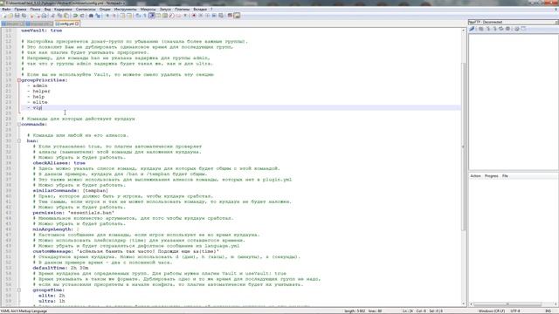
Task: Click the macro Playback icon
Action: pyautogui.click(x=208, y=16)
